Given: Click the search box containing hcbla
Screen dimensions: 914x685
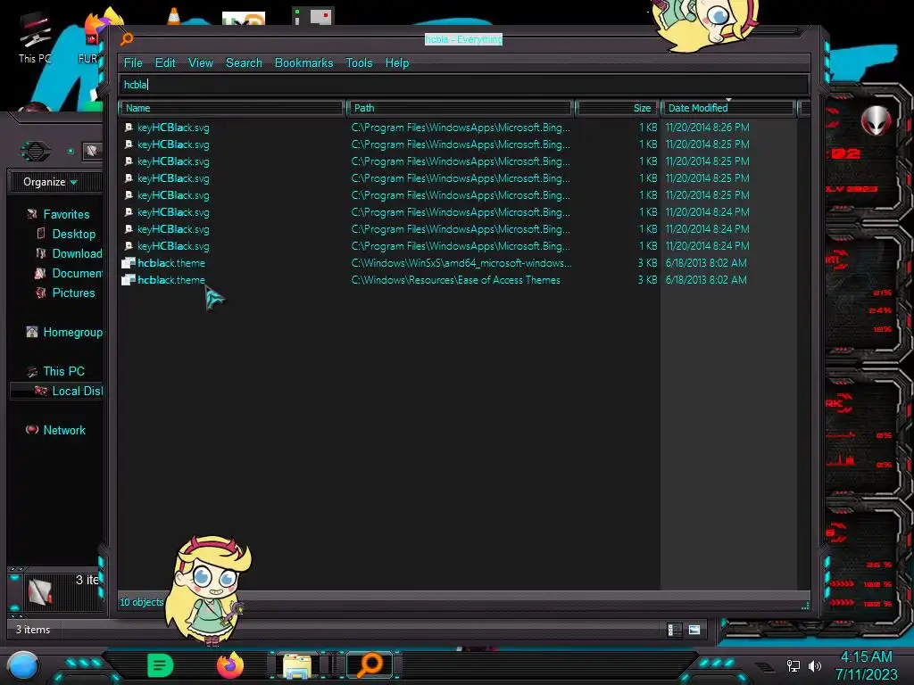Looking at the screenshot, I should (464, 85).
